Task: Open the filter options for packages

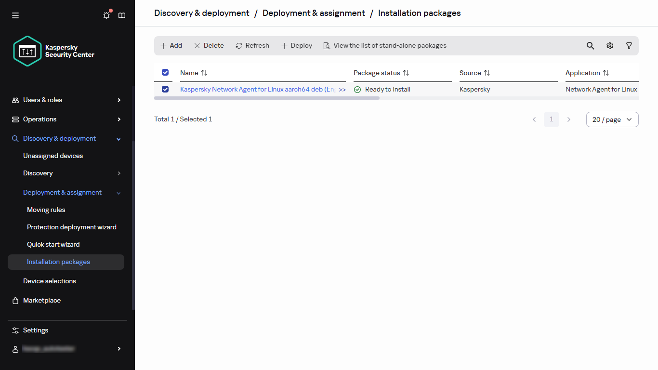Action: (x=629, y=45)
